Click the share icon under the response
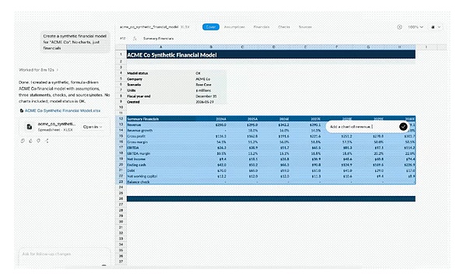The width and height of the screenshot is (467, 280). pos(47,141)
